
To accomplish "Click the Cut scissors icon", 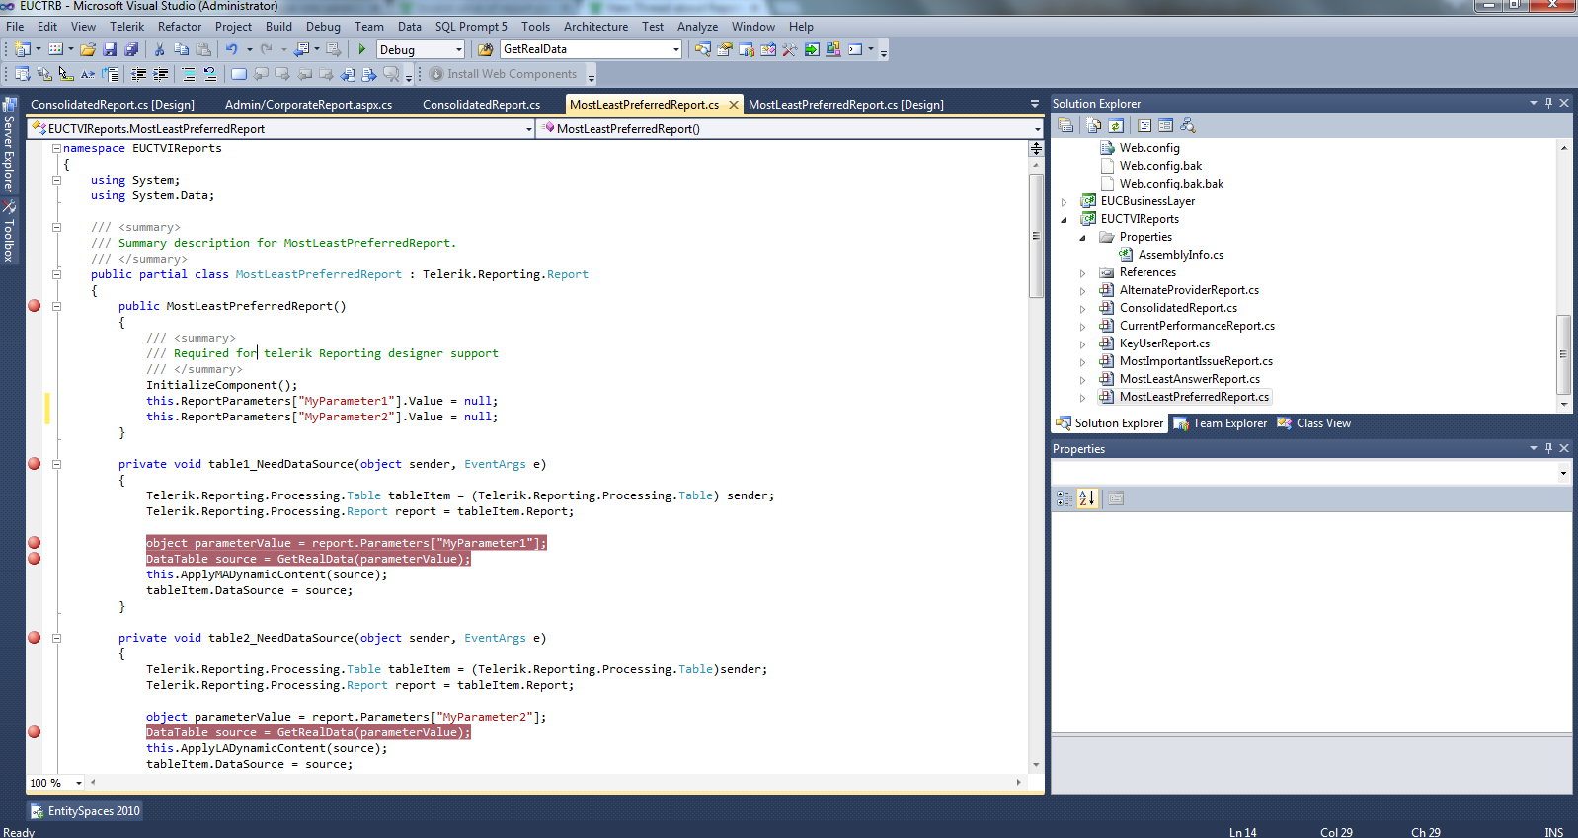I will pos(159,49).
